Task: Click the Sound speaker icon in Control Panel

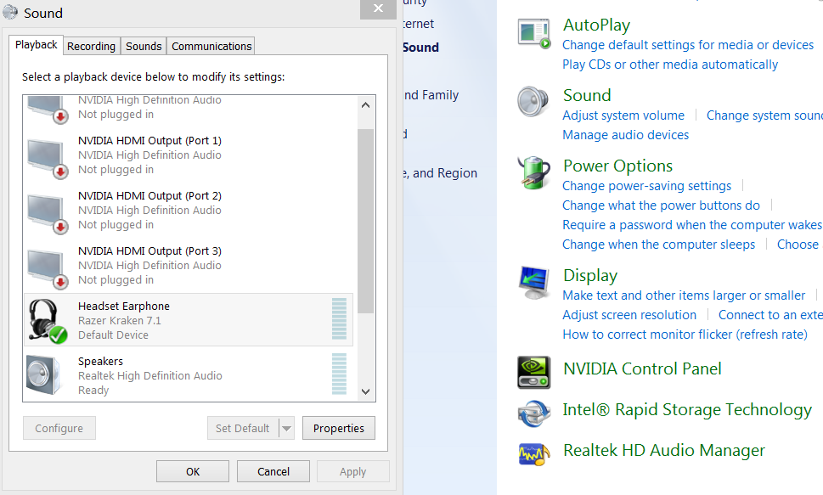Action: point(533,101)
